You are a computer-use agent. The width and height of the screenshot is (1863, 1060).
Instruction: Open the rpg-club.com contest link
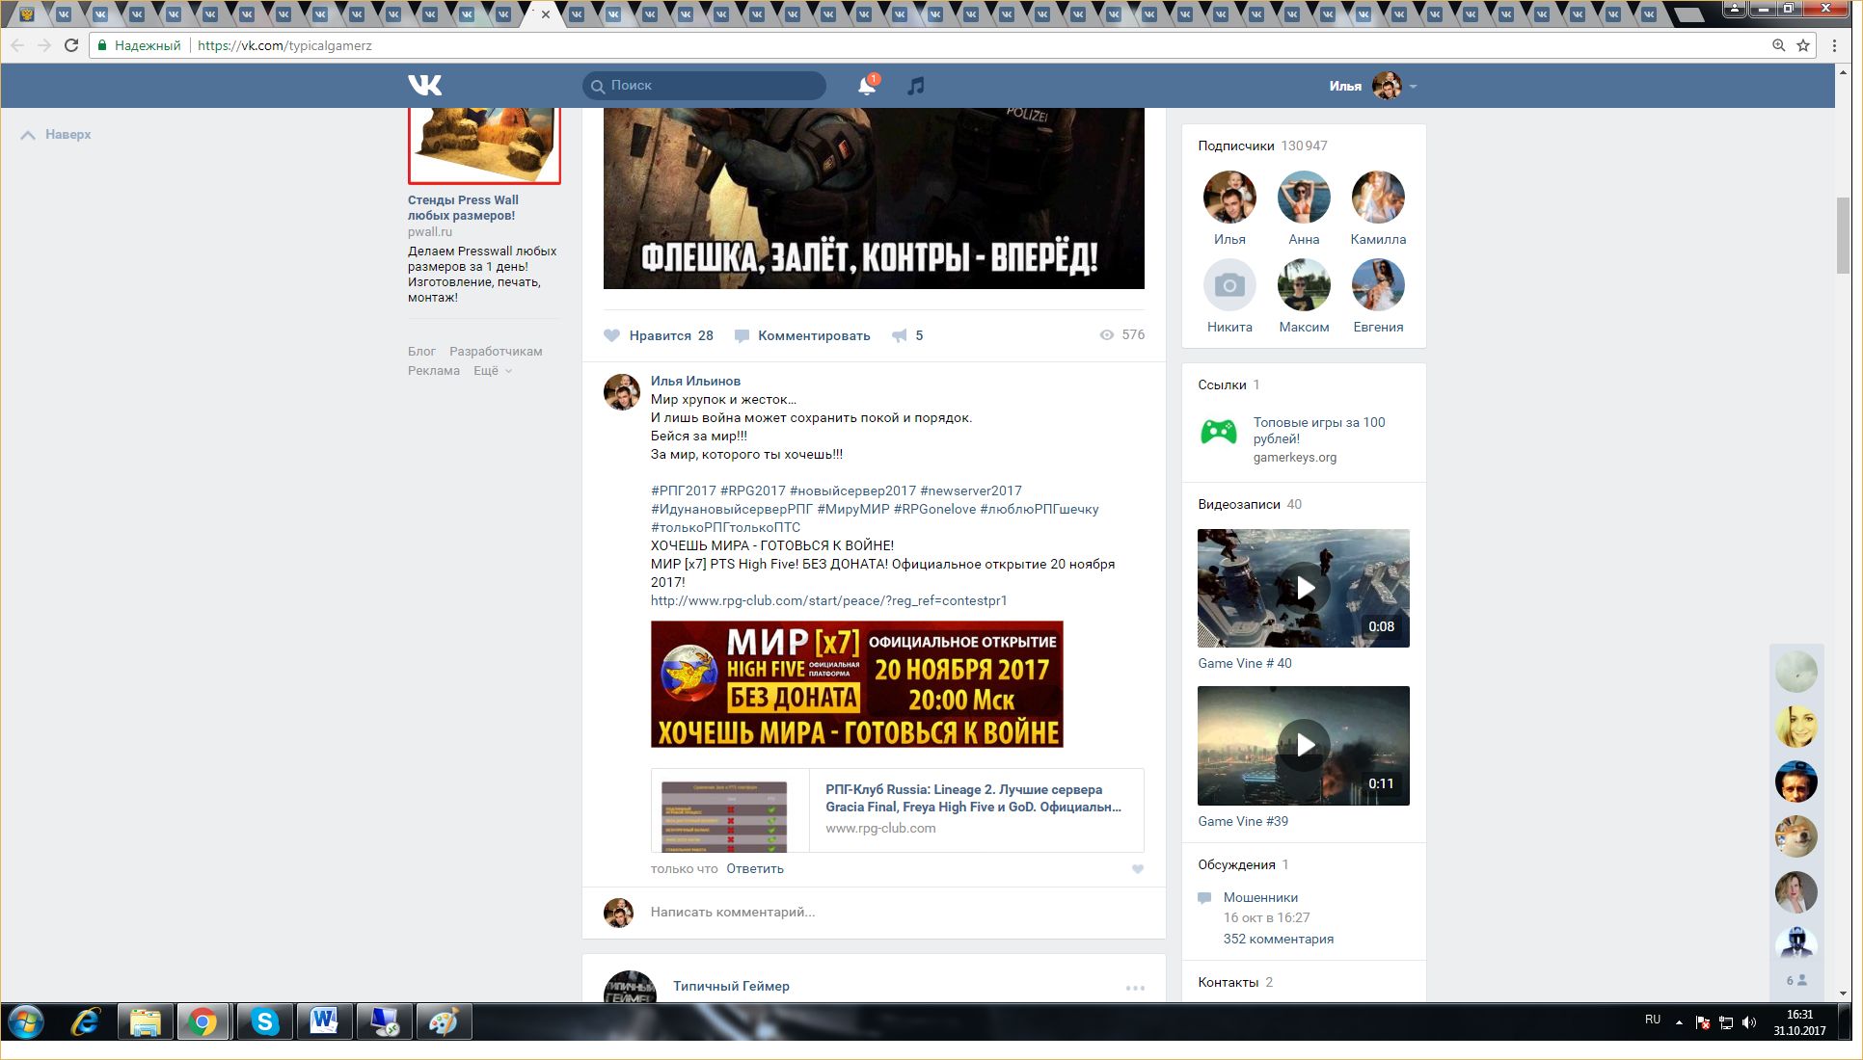coord(828,600)
